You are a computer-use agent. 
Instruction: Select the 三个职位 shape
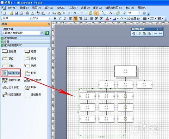point(10,87)
